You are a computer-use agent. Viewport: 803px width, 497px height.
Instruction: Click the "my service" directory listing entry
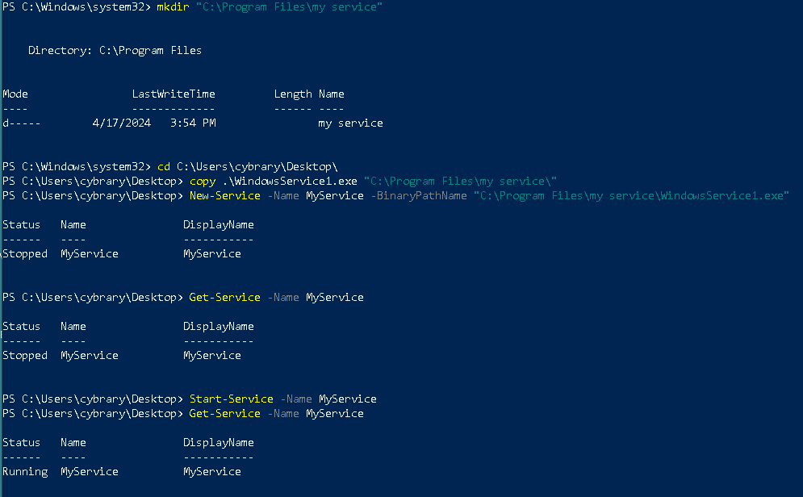[x=350, y=123]
